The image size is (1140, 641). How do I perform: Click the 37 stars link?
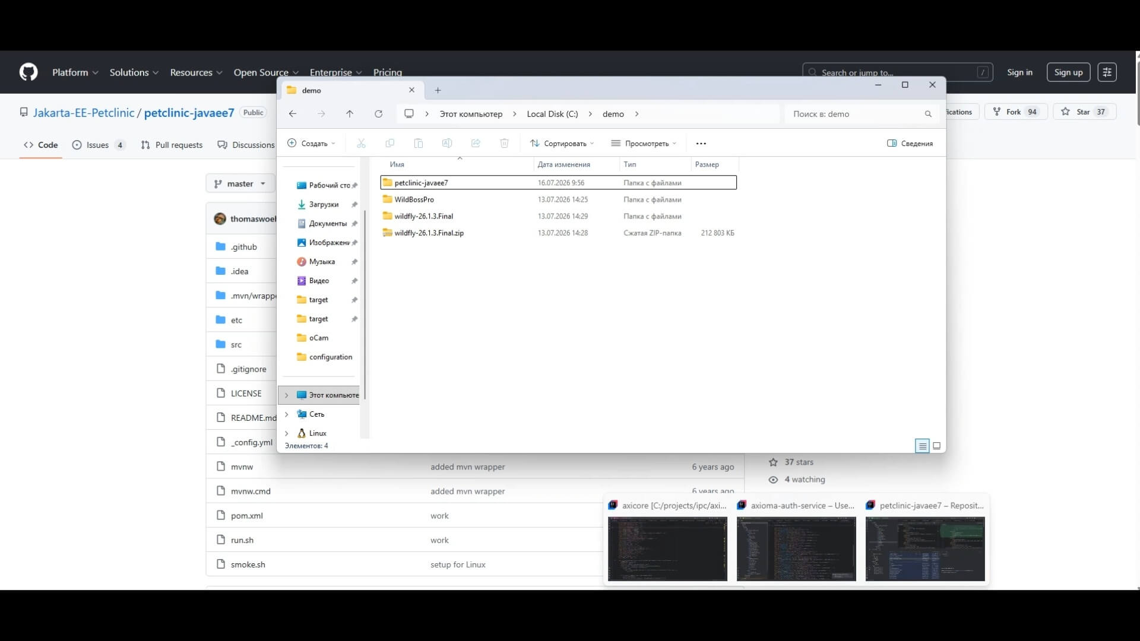(799, 462)
